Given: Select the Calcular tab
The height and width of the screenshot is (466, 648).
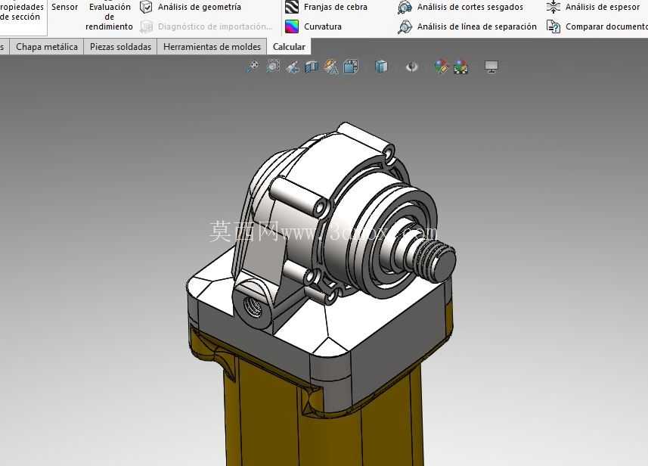Looking at the screenshot, I should pos(288,47).
